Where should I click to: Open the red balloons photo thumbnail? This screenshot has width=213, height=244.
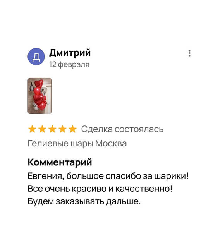click(x=40, y=96)
